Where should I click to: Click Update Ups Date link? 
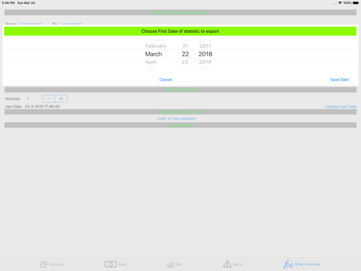coord(341,107)
